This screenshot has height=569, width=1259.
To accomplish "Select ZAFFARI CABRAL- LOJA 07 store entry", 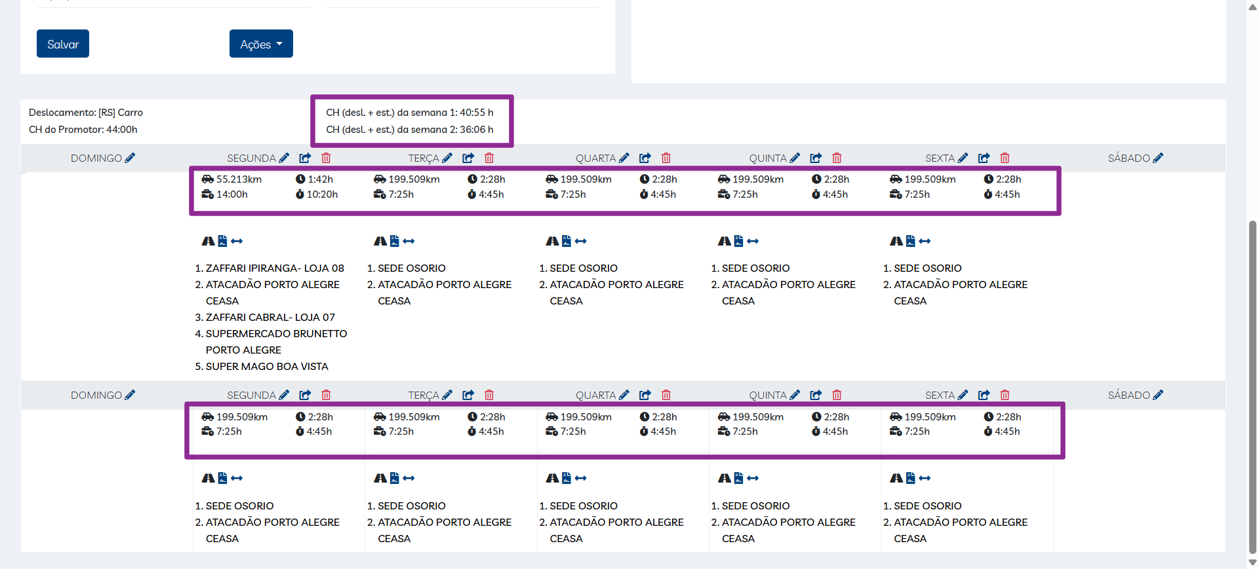I will point(270,317).
